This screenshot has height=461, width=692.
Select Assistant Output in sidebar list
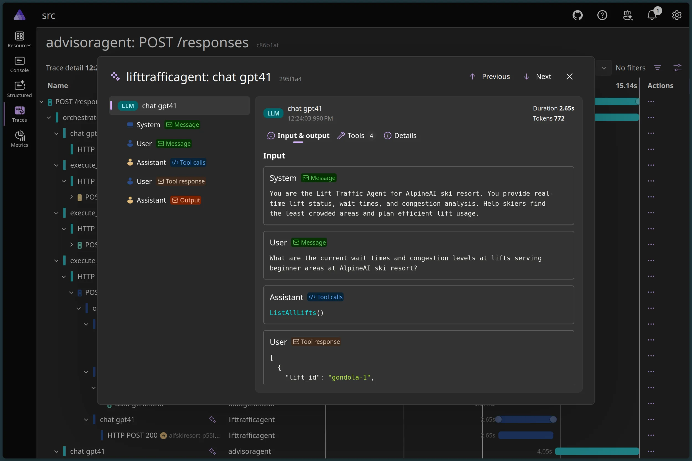pos(164,200)
